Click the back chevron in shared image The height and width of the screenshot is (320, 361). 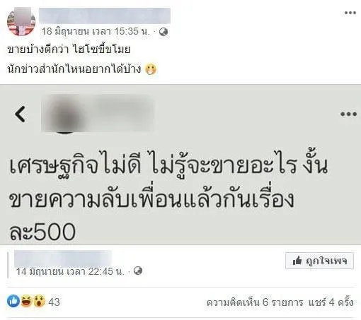click(21, 114)
